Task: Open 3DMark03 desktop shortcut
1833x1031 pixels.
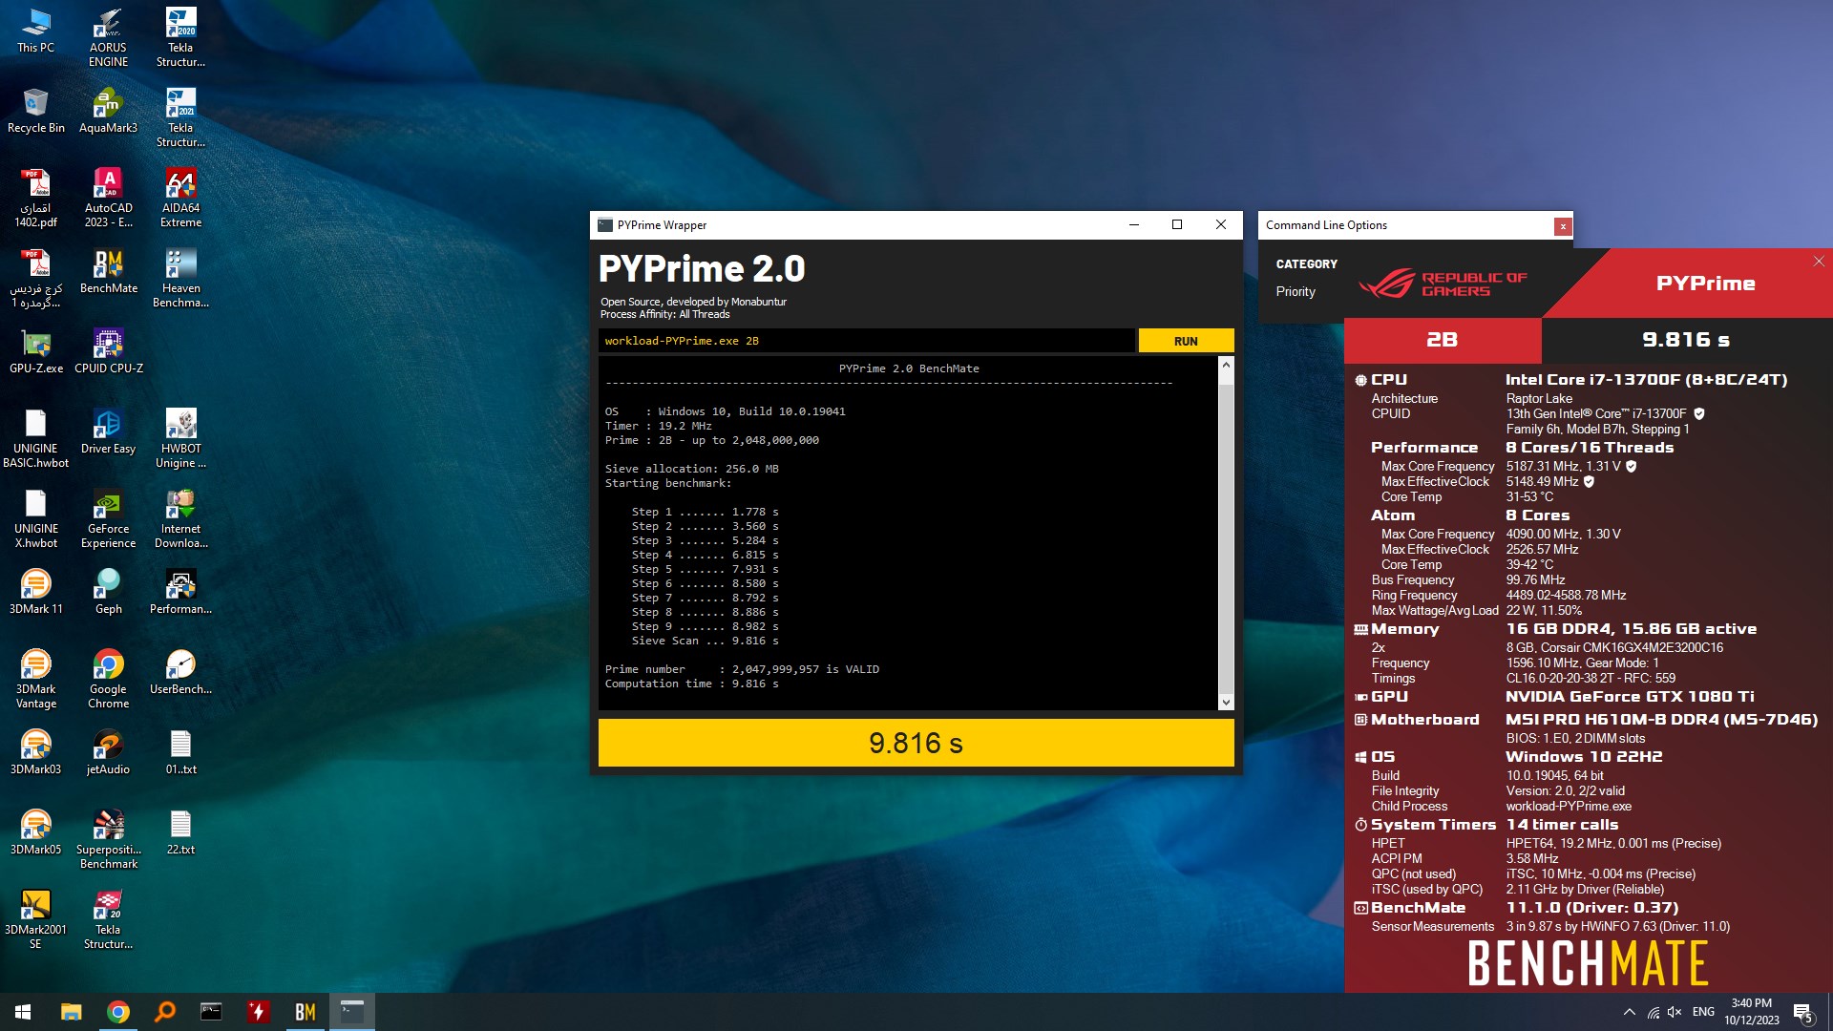Action: 35,752
